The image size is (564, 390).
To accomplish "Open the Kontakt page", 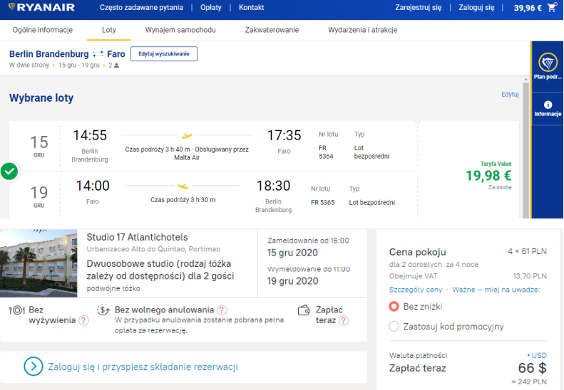I will (252, 7).
